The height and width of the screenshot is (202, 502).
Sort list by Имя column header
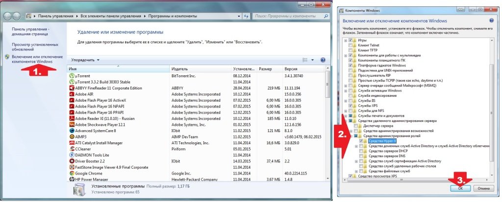tap(118, 68)
